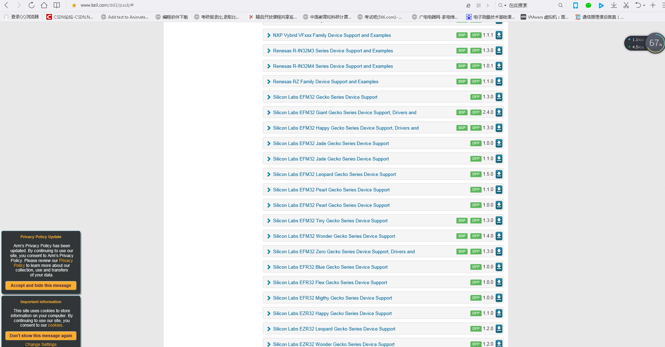Click the WeChat green chat icon
The height and width of the screenshot is (347, 665).
tap(588, 5)
